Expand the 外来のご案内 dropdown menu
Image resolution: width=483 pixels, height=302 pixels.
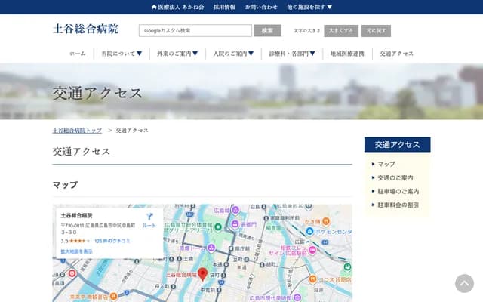(x=177, y=54)
